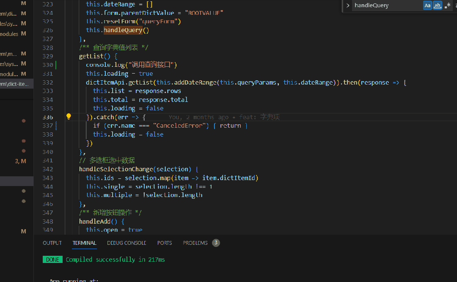Toggle Match Case in find widget
This screenshot has height=282, width=457.
click(428, 5)
